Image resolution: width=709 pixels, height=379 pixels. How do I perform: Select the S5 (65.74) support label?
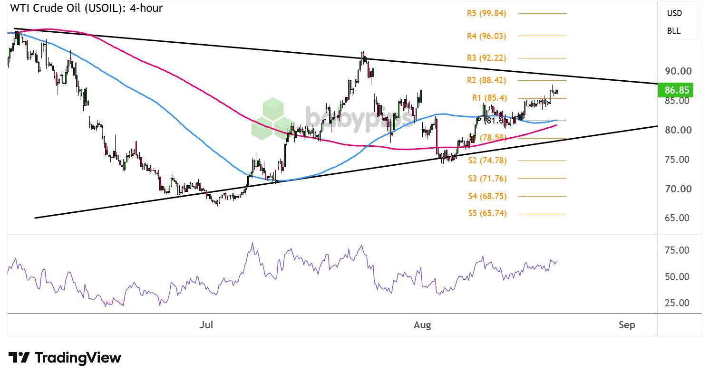tap(487, 213)
